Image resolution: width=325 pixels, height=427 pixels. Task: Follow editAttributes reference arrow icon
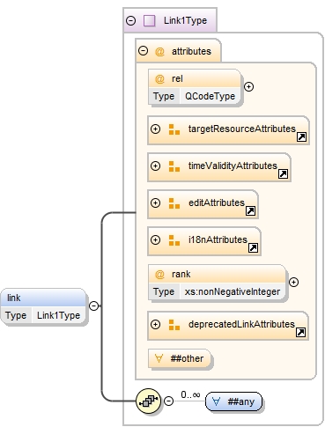click(250, 210)
